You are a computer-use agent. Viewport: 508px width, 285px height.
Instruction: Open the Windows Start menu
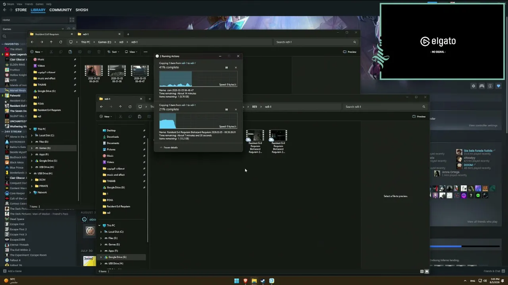pyautogui.click(x=237, y=281)
